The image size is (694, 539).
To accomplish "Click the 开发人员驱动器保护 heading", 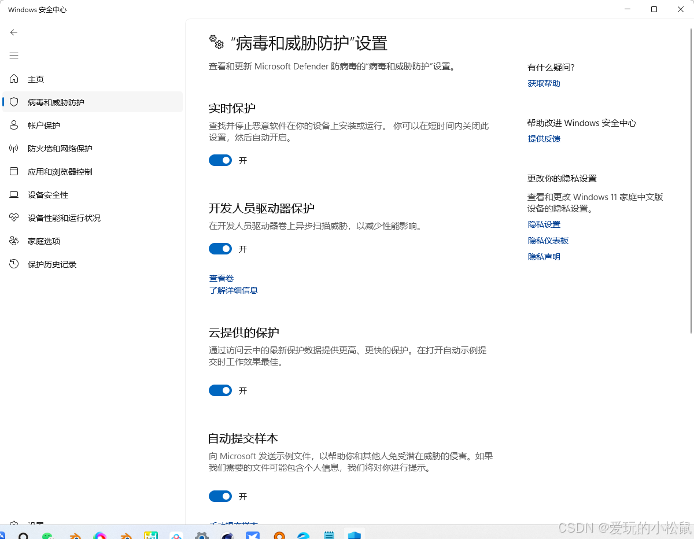I will coord(261,208).
